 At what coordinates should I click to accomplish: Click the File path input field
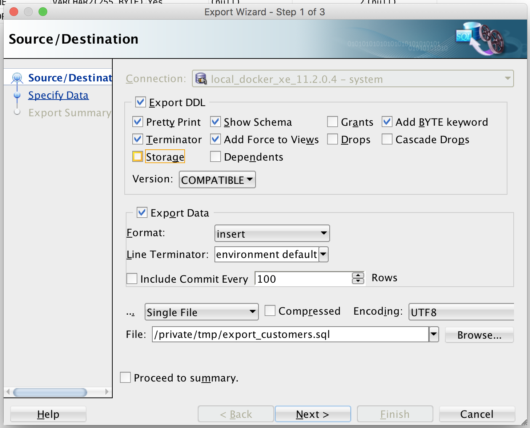click(x=290, y=334)
